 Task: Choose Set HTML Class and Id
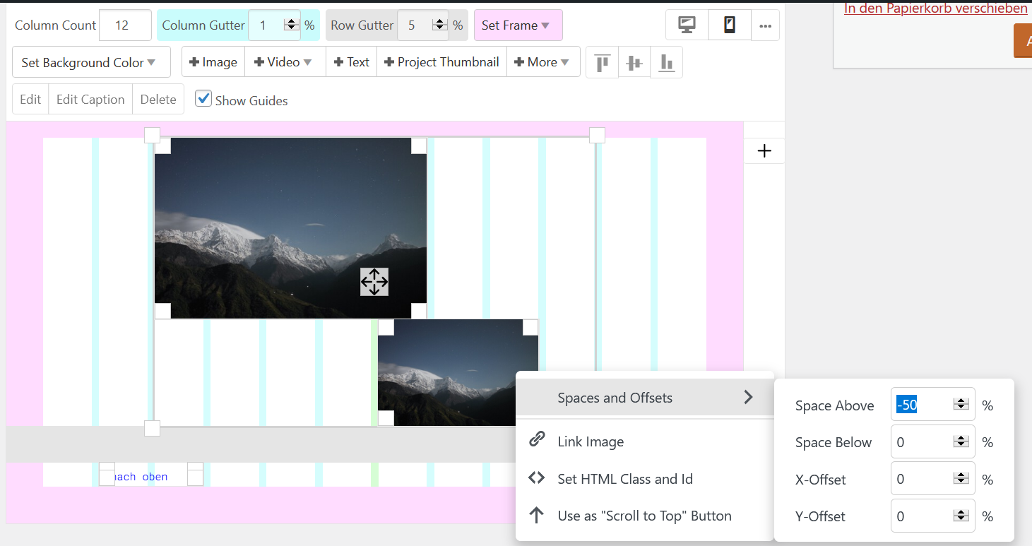(624, 479)
